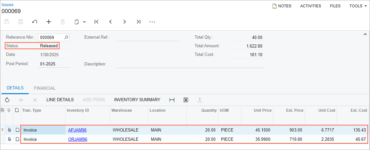Go to previous record arrow
The width and height of the screenshot is (370, 150).
click(110, 22)
